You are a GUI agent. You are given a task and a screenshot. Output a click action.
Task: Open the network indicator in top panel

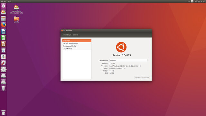pos(189,1)
